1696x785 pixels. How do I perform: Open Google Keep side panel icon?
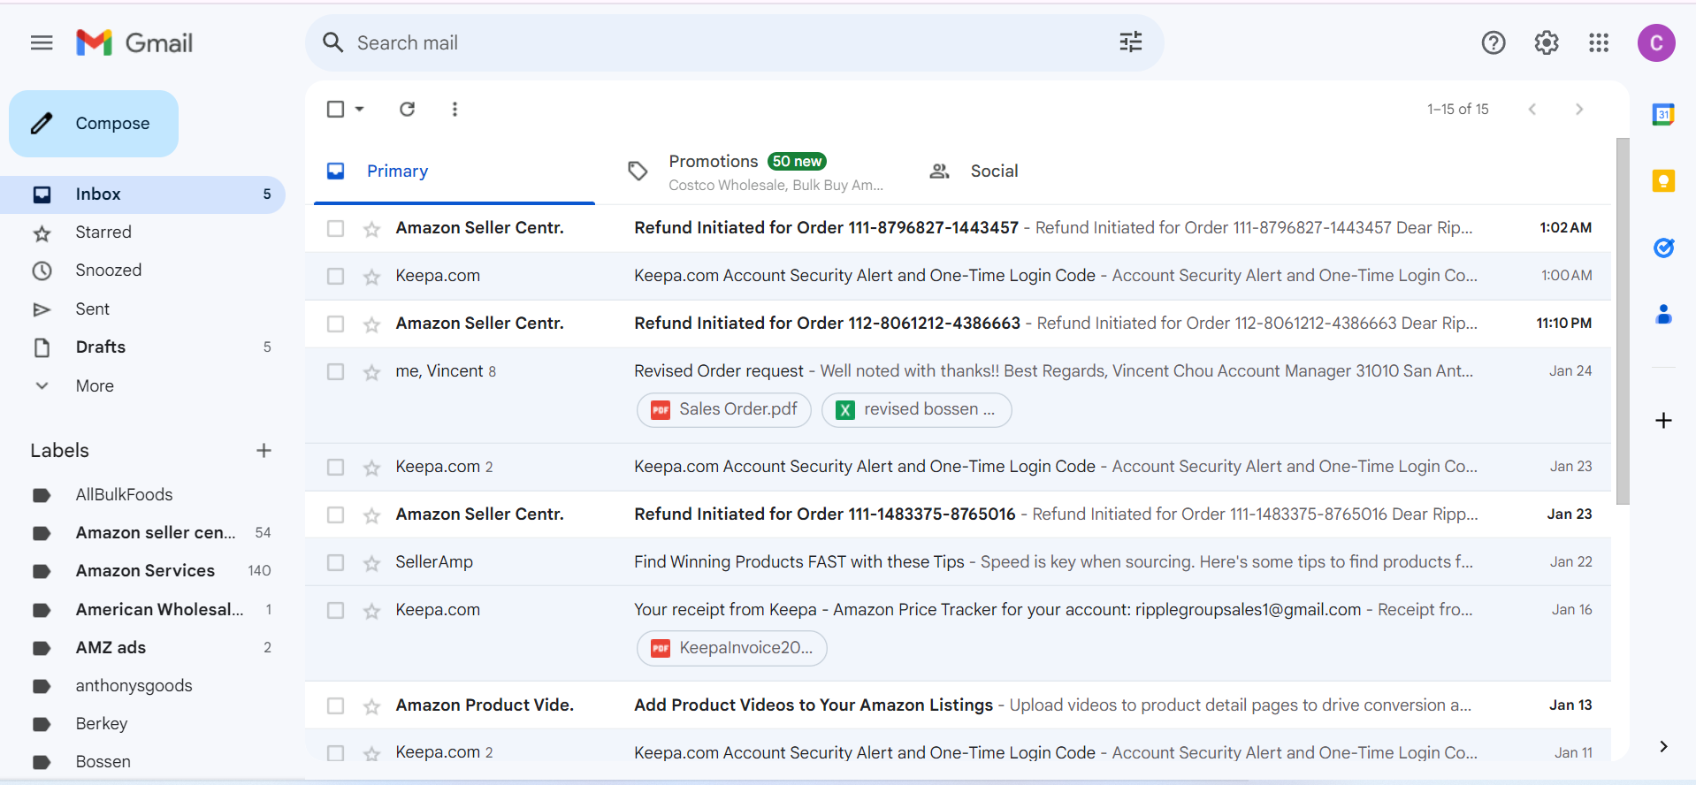[x=1663, y=181]
